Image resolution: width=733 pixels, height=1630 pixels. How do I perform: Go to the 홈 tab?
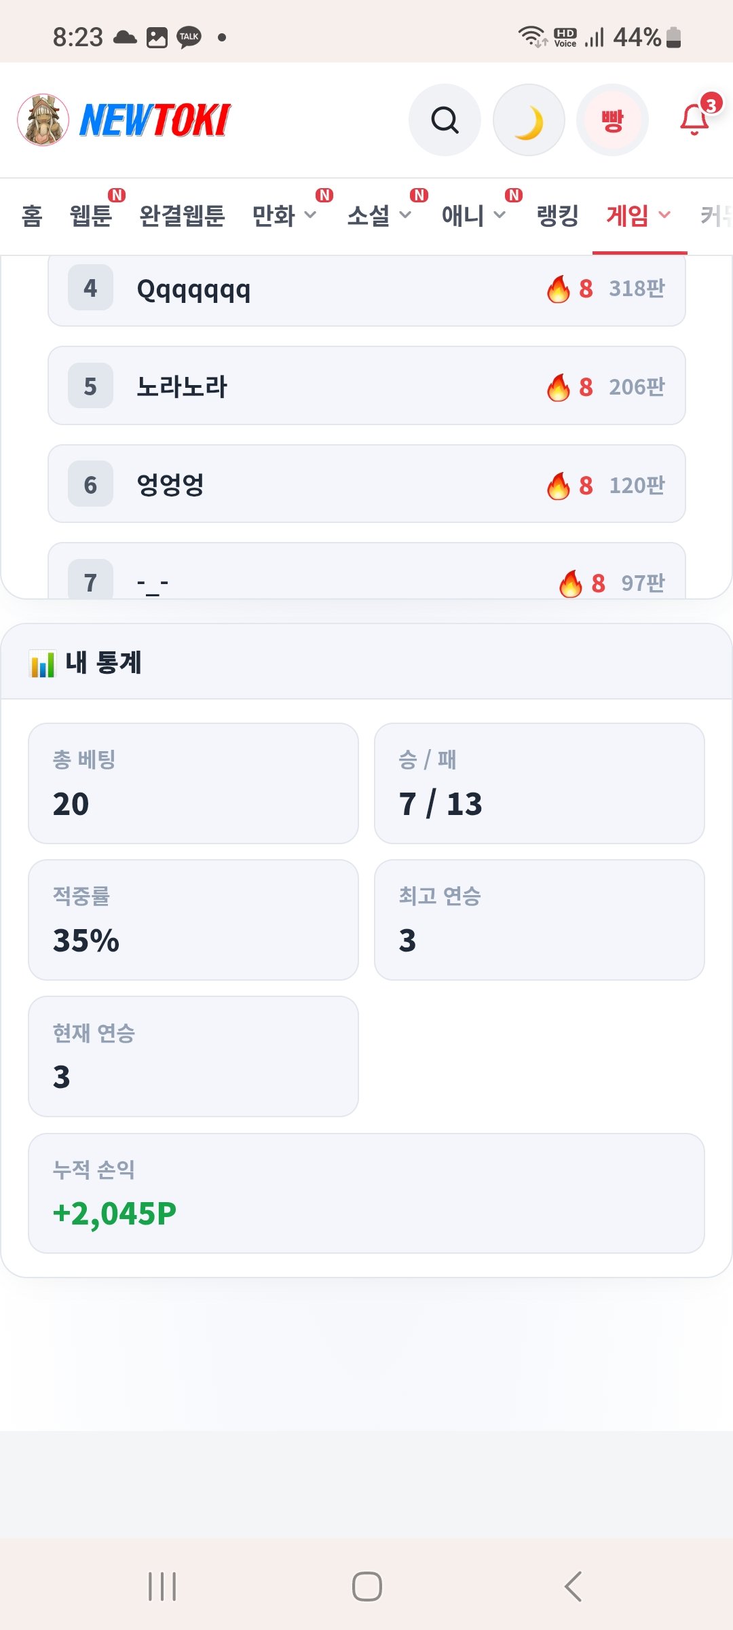tap(32, 216)
